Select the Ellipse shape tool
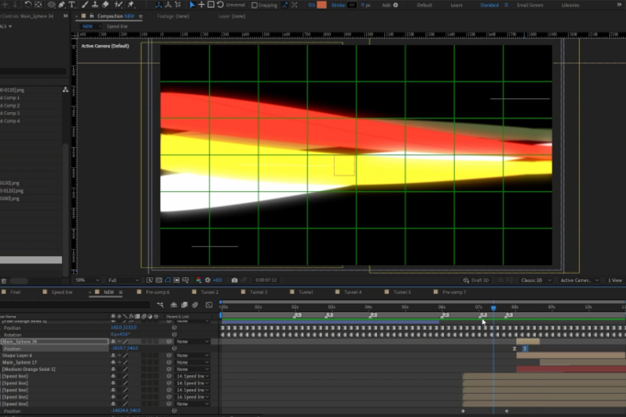Image resolution: width=626 pixels, height=417 pixels. coord(51,5)
